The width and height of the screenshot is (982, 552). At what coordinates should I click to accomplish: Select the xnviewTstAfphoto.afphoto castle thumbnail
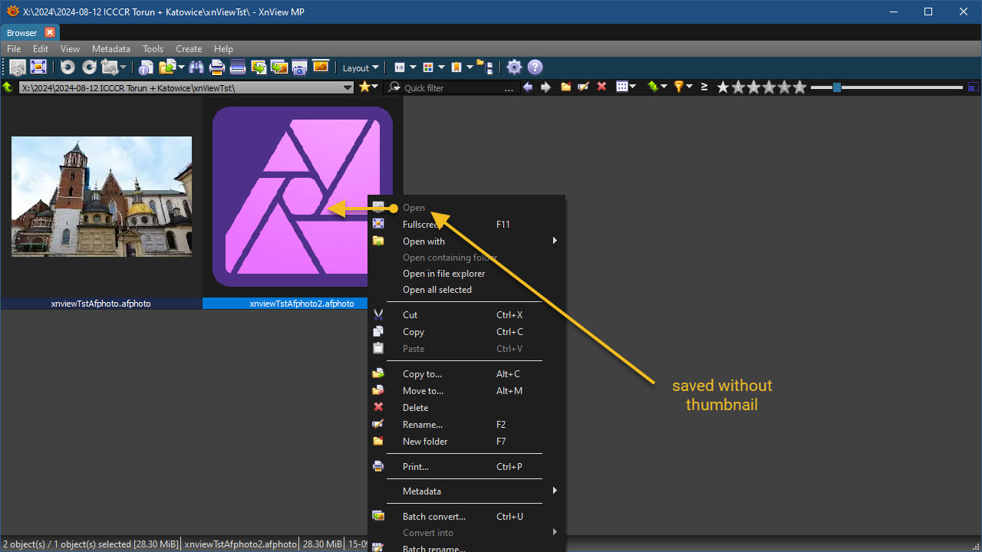pos(101,197)
